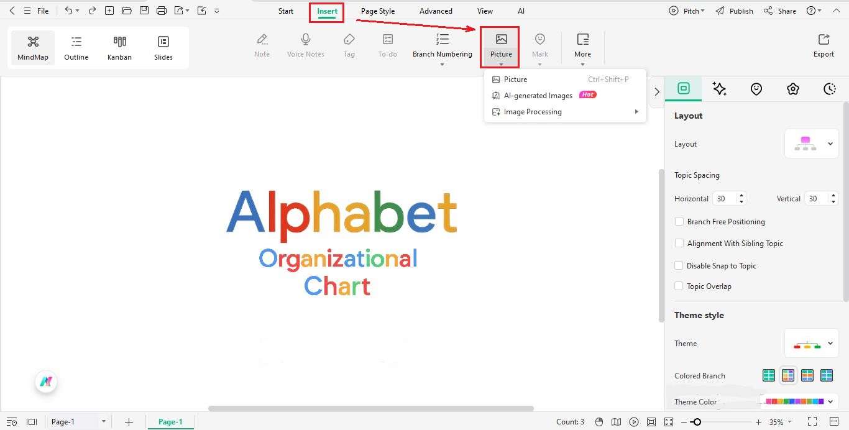Screen dimensions: 849x430
Task: Switch to Kanban view mode
Action: 119,48
